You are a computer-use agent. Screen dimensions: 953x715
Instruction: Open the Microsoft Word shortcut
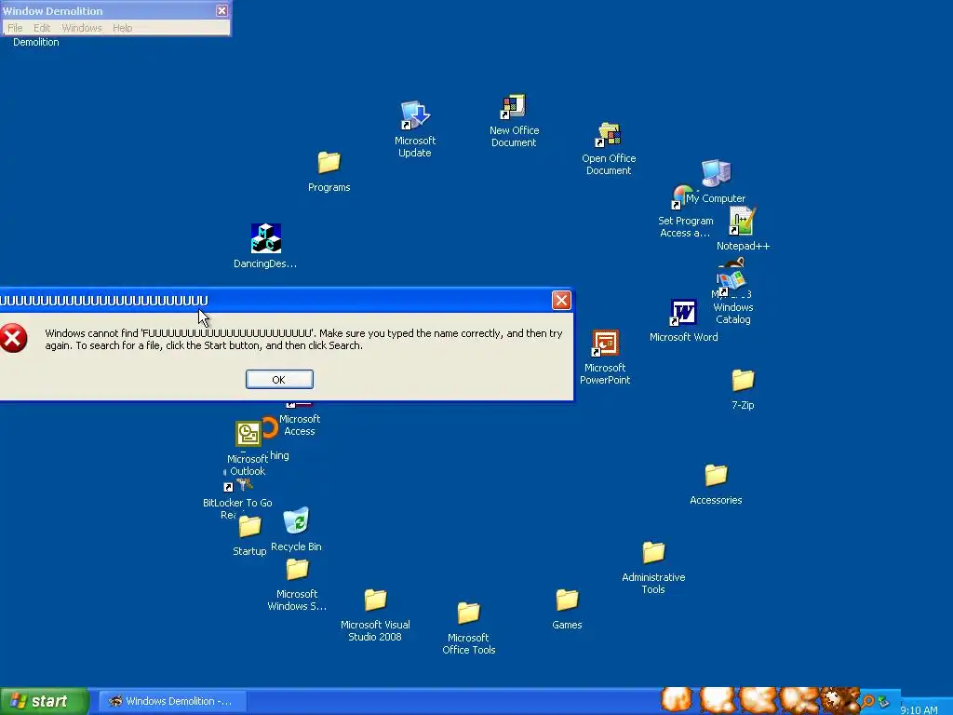(x=683, y=313)
